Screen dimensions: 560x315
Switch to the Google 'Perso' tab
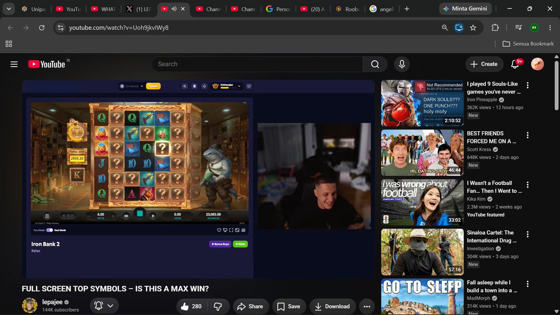click(x=279, y=9)
